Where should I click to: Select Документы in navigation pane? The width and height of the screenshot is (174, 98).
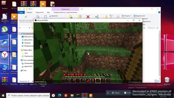click(x=27, y=40)
